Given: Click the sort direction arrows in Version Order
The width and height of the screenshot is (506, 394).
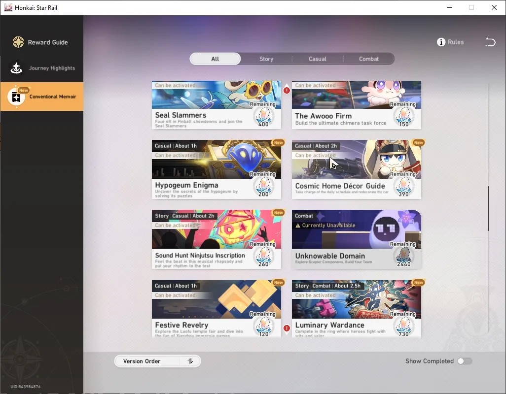Looking at the screenshot, I should (190, 361).
